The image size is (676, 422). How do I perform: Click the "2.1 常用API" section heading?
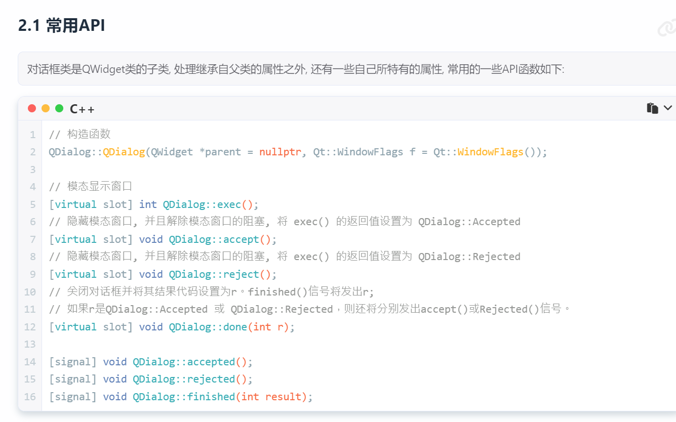point(61,25)
